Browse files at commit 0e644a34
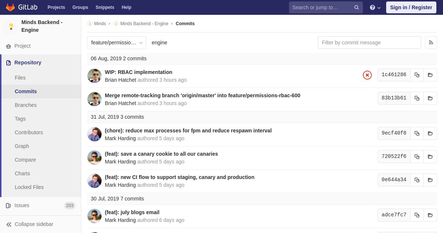 pyautogui.click(x=430, y=180)
